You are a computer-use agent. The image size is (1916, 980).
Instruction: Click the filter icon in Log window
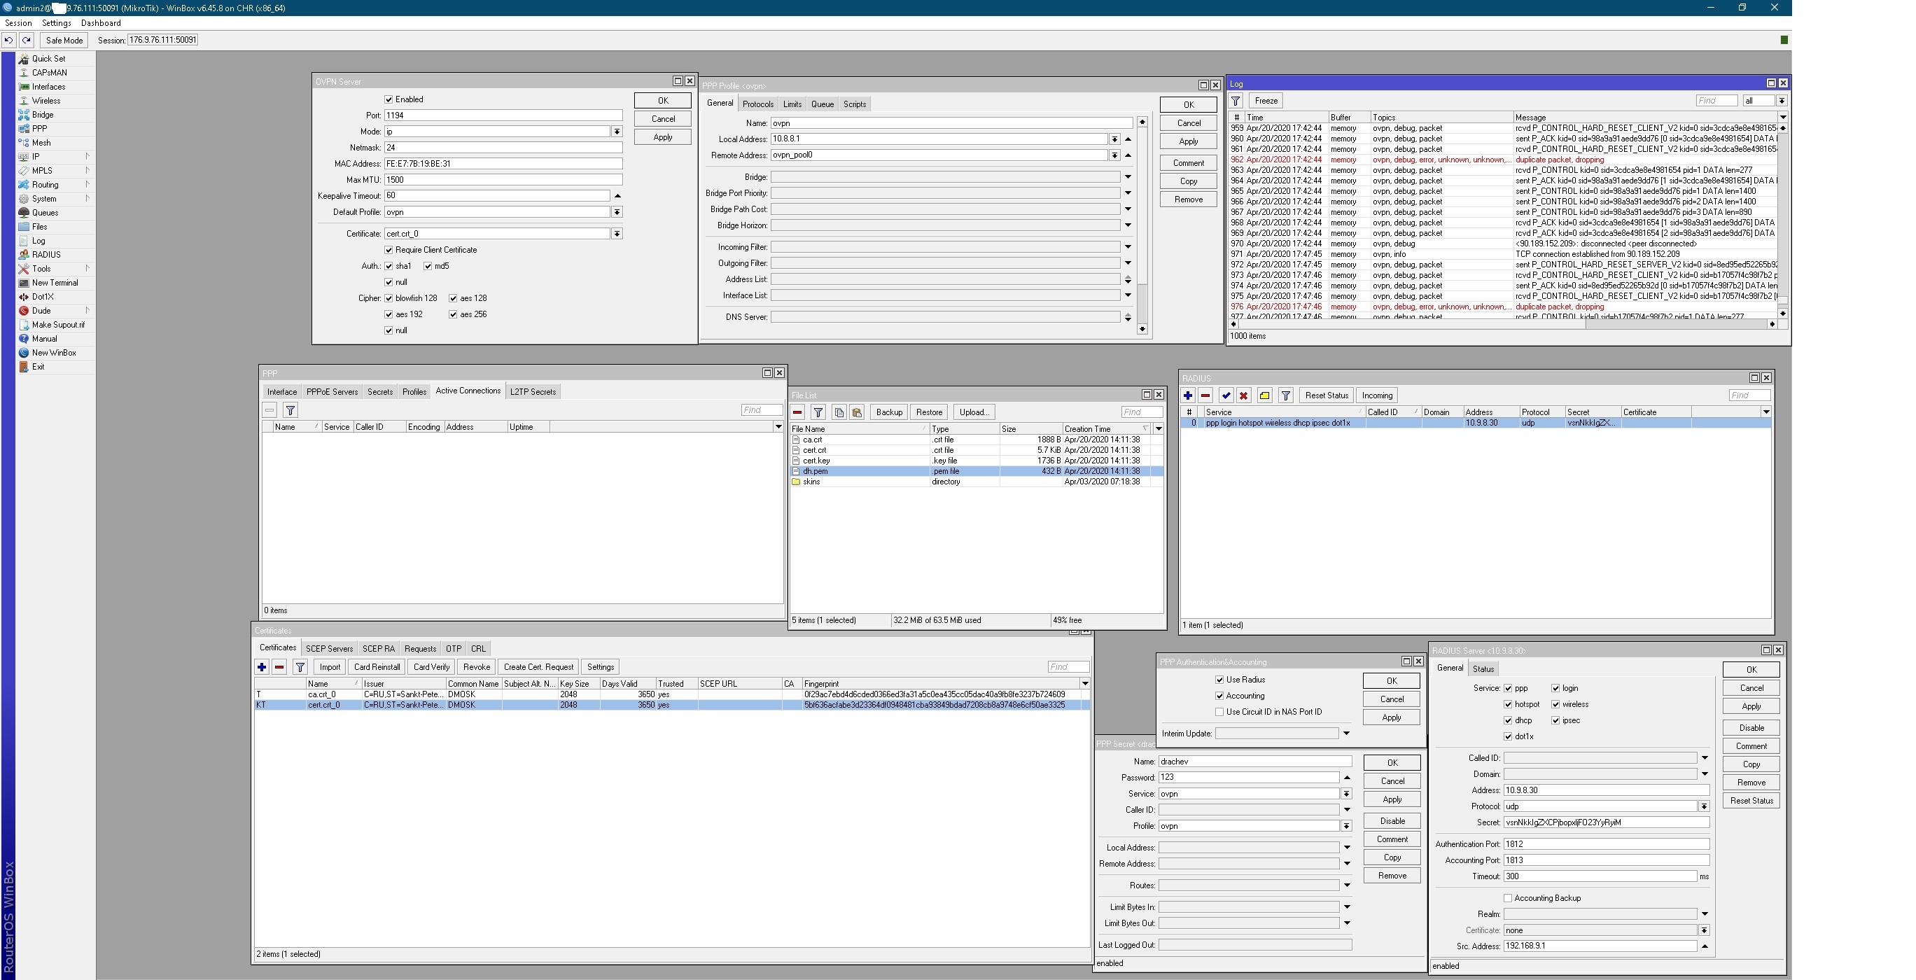coord(1236,101)
